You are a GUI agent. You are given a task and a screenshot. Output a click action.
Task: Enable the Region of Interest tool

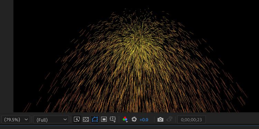click(x=104, y=119)
